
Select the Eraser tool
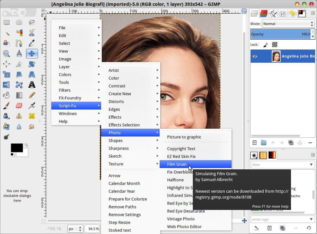pos(19,106)
